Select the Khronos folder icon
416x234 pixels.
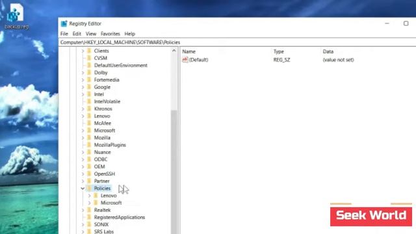(89, 109)
